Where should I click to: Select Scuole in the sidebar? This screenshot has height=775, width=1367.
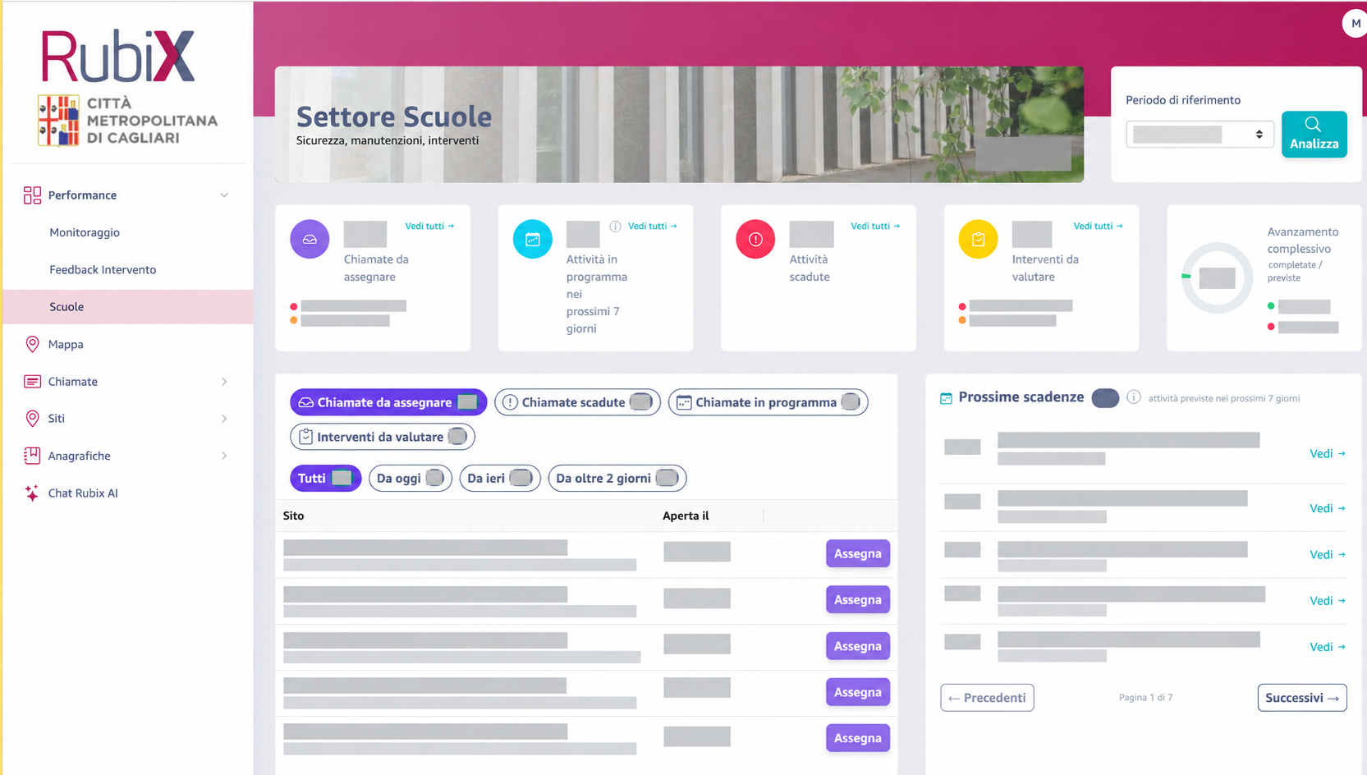click(x=128, y=307)
